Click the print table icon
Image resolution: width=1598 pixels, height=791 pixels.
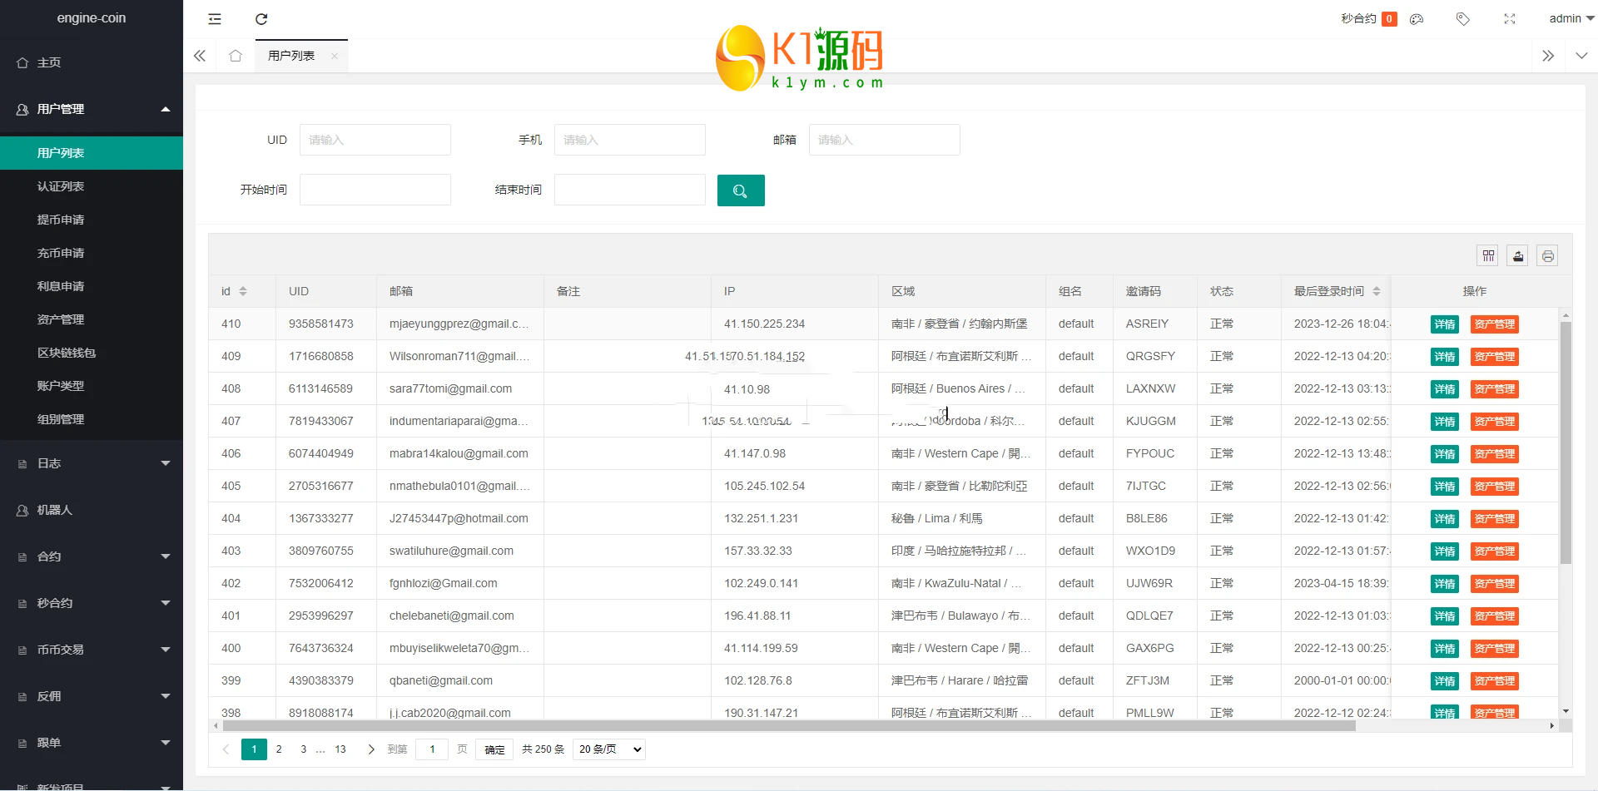click(1547, 256)
